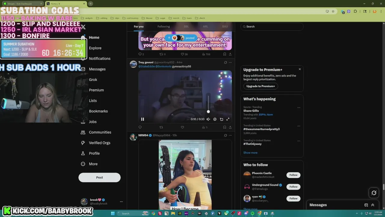Open options for #thesummeriturnedpretty3 trend
This screenshot has width=385, height=217.
(299, 126)
